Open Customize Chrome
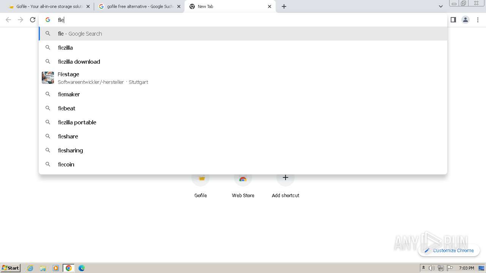Screen dimensions: 486x273 click(449, 250)
